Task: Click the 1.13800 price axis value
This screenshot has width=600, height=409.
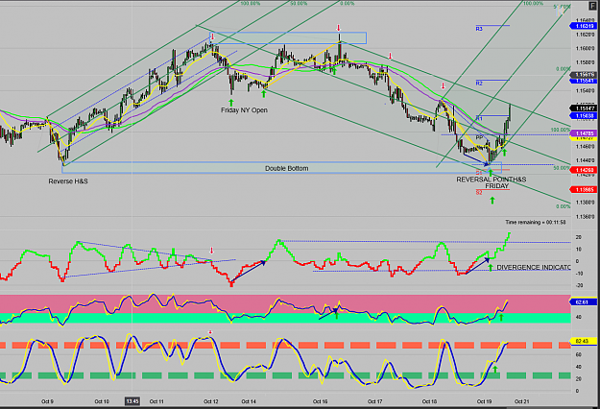Action: click(x=585, y=203)
